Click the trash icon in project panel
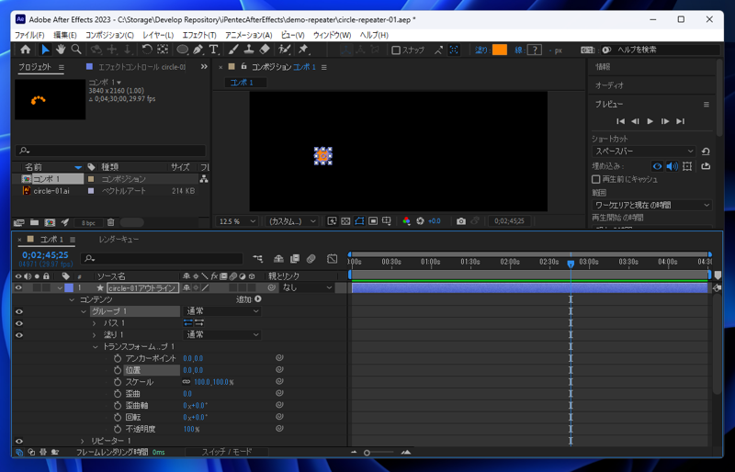This screenshot has width=735, height=472. [111, 222]
